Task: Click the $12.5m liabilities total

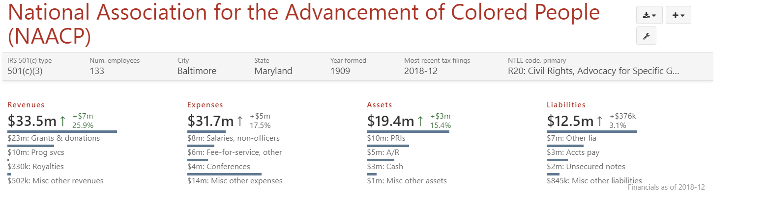Action: tap(570, 121)
